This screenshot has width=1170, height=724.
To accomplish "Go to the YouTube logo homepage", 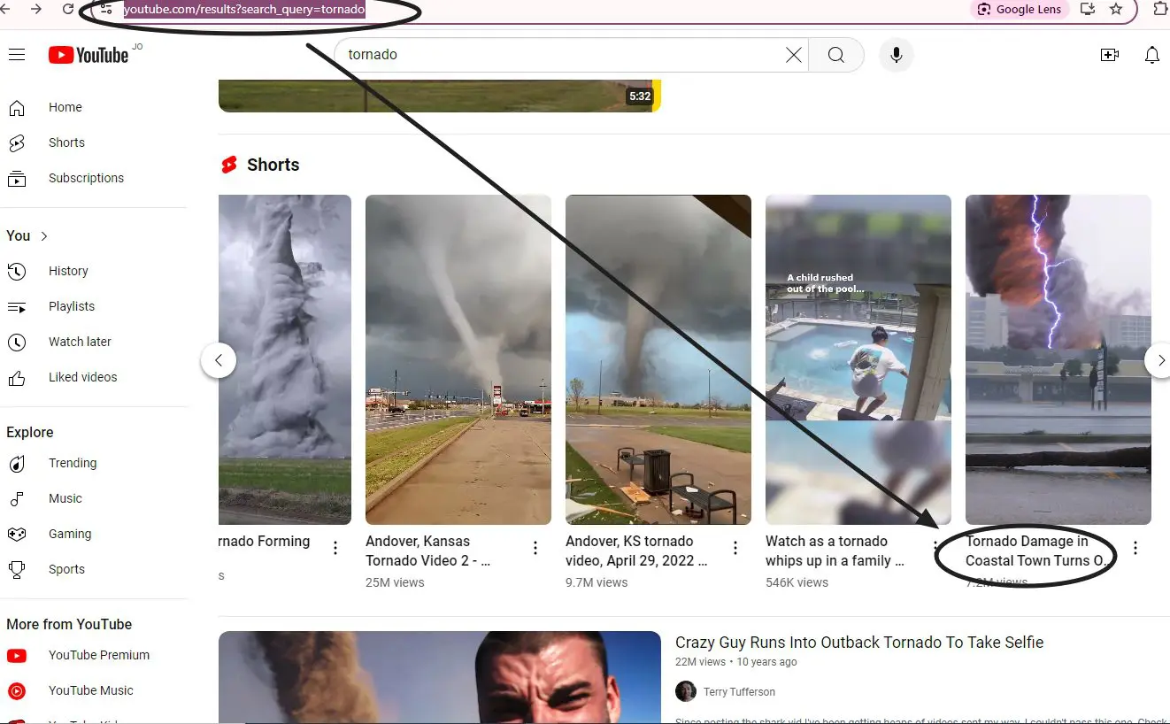I will (x=89, y=55).
